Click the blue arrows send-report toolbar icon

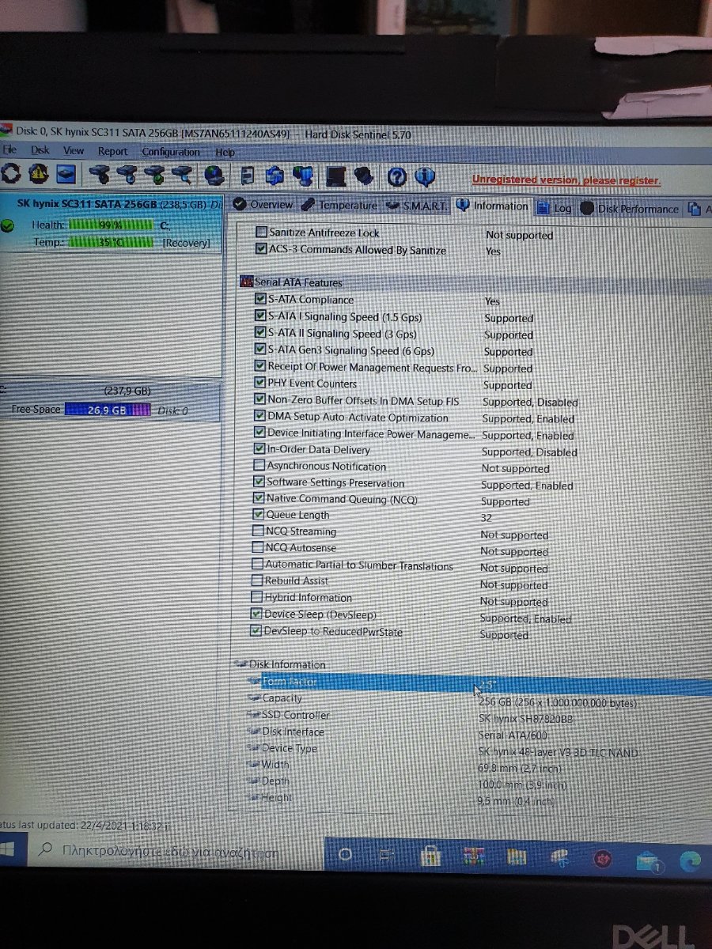[275, 175]
